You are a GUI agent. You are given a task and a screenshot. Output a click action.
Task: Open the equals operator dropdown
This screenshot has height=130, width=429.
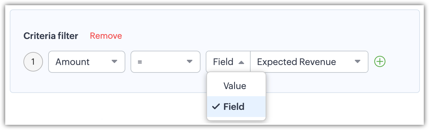tap(165, 62)
